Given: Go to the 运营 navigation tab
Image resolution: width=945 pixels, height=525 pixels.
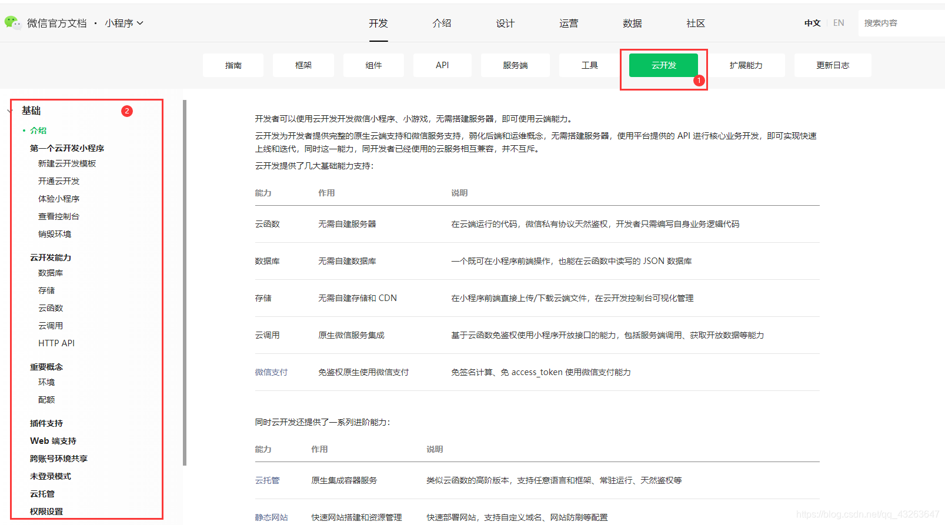Looking at the screenshot, I should point(569,23).
